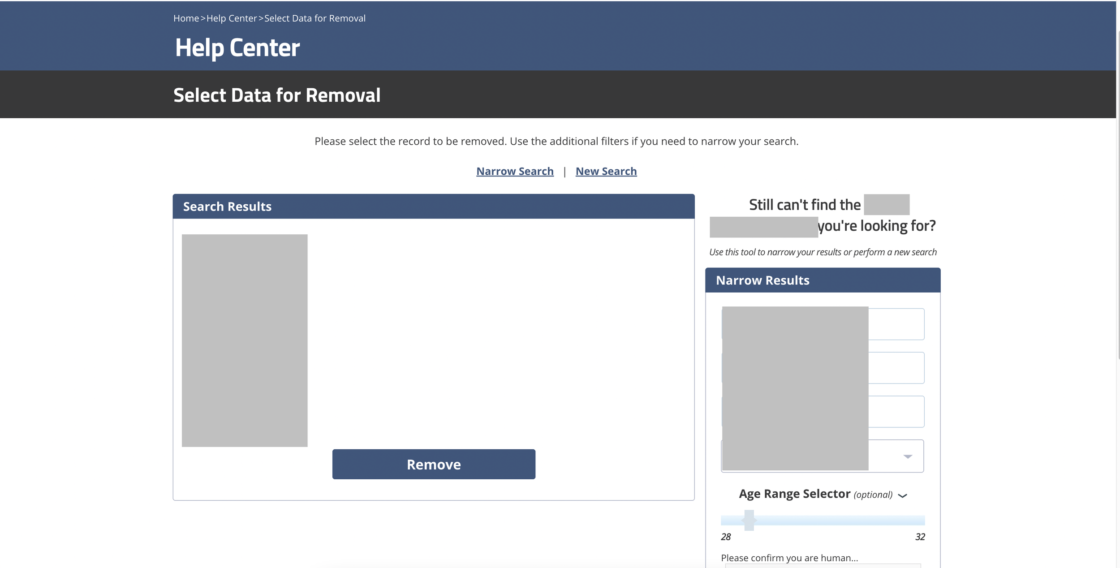
Task: Open the Narrow Search link
Action: [x=515, y=171]
